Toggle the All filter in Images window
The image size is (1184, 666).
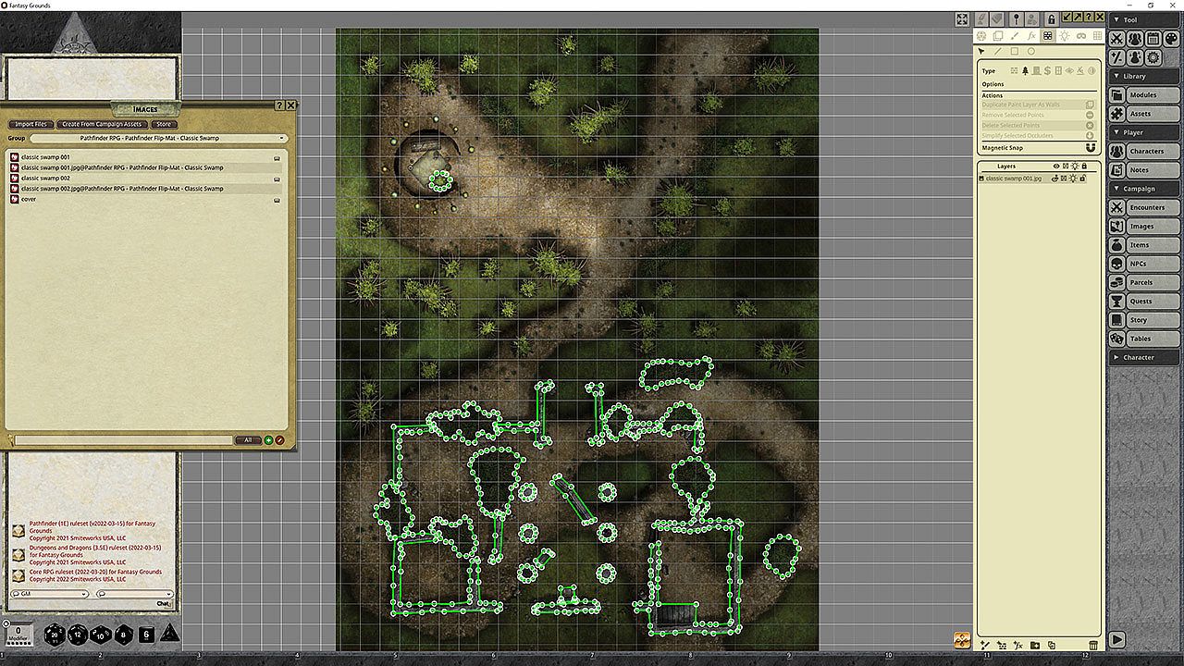(x=248, y=440)
